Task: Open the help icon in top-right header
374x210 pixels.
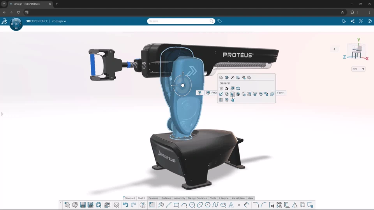Action: (370, 21)
